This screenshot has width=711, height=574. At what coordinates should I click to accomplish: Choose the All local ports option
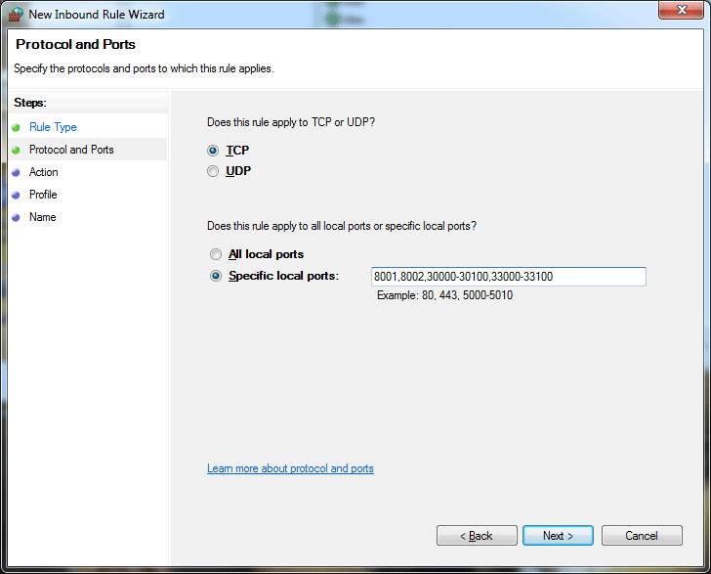pos(216,254)
